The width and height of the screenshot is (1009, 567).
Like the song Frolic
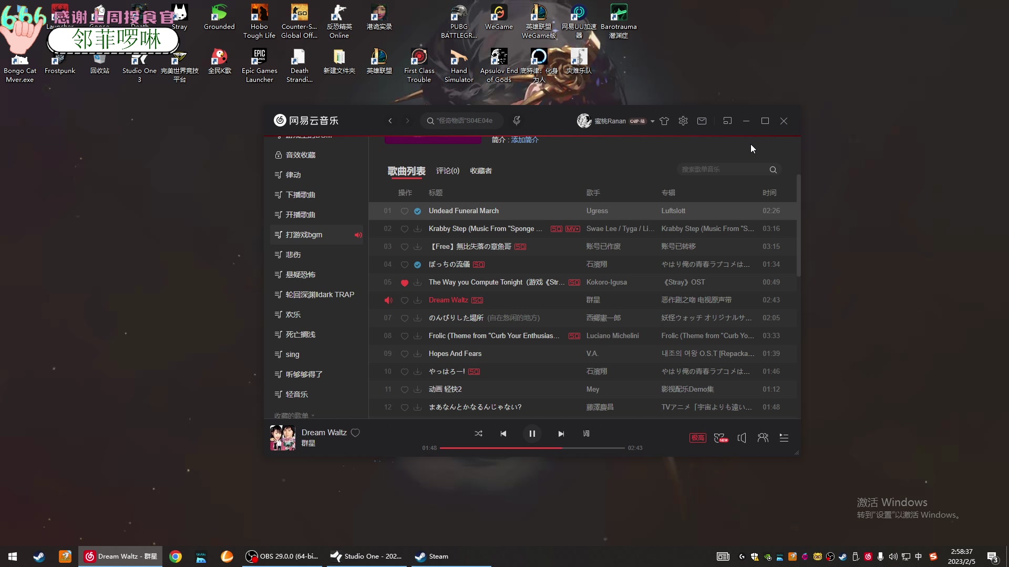pos(404,336)
